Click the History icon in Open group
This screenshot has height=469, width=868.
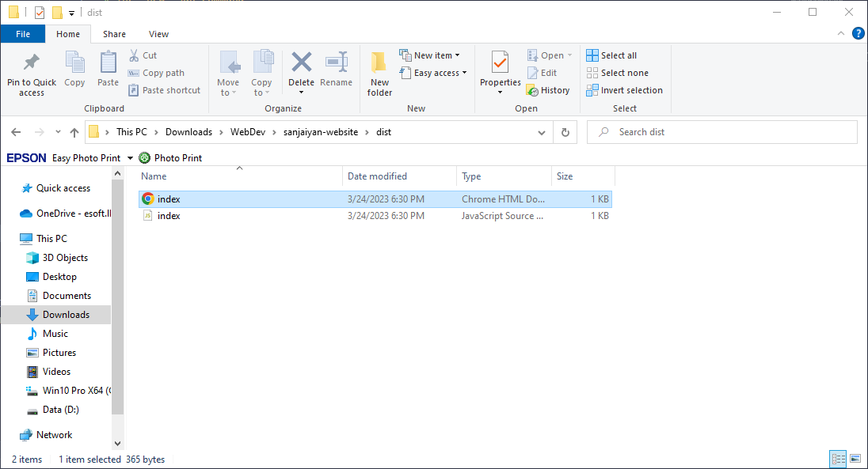point(548,90)
